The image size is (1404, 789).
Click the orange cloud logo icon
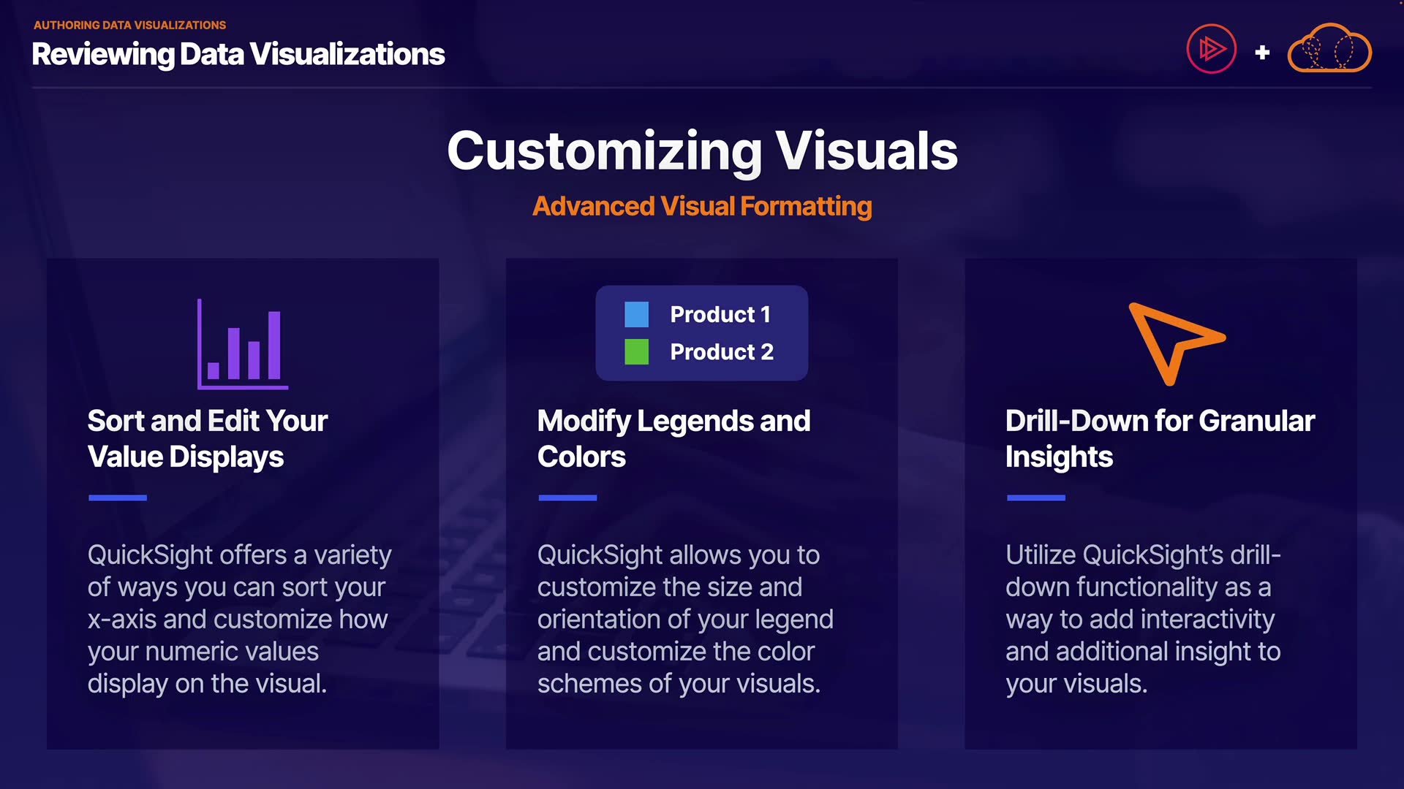[x=1329, y=50]
